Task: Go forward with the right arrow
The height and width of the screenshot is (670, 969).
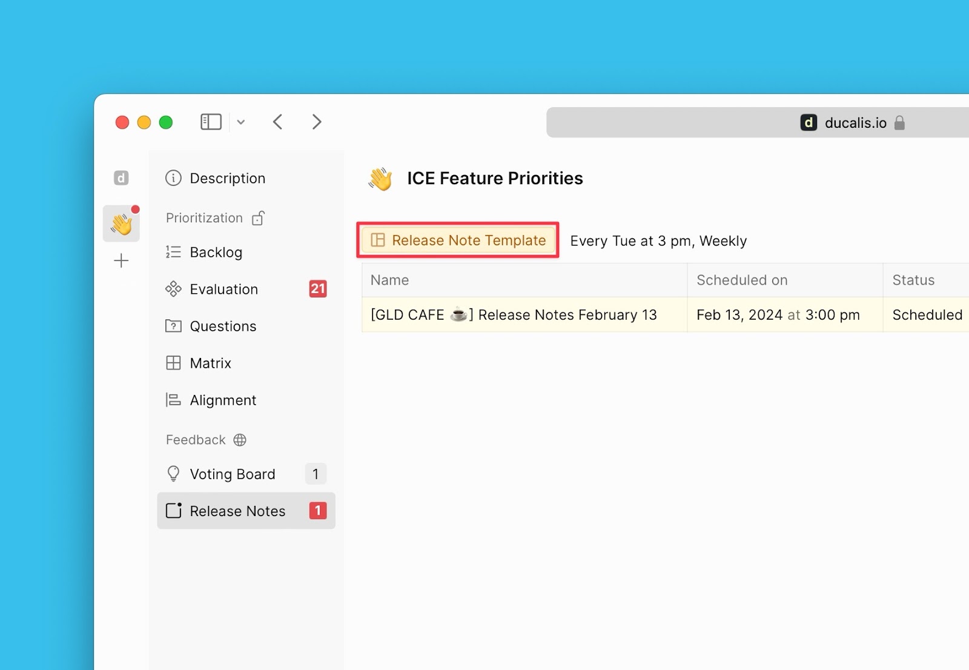Action: pyautogui.click(x=317, y=122)
